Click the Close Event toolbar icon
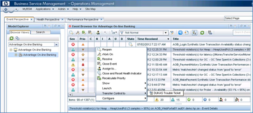This screenshot has width=253, height=113. 90,33
